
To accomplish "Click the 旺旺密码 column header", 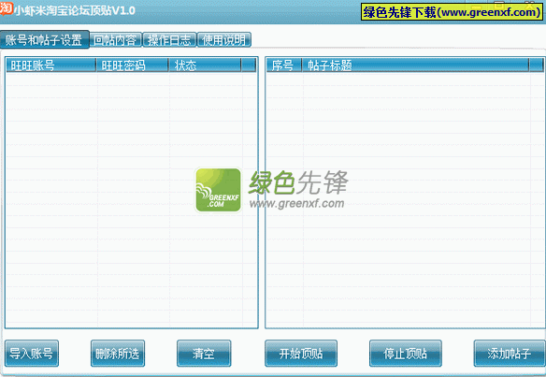I will point(133,65).
